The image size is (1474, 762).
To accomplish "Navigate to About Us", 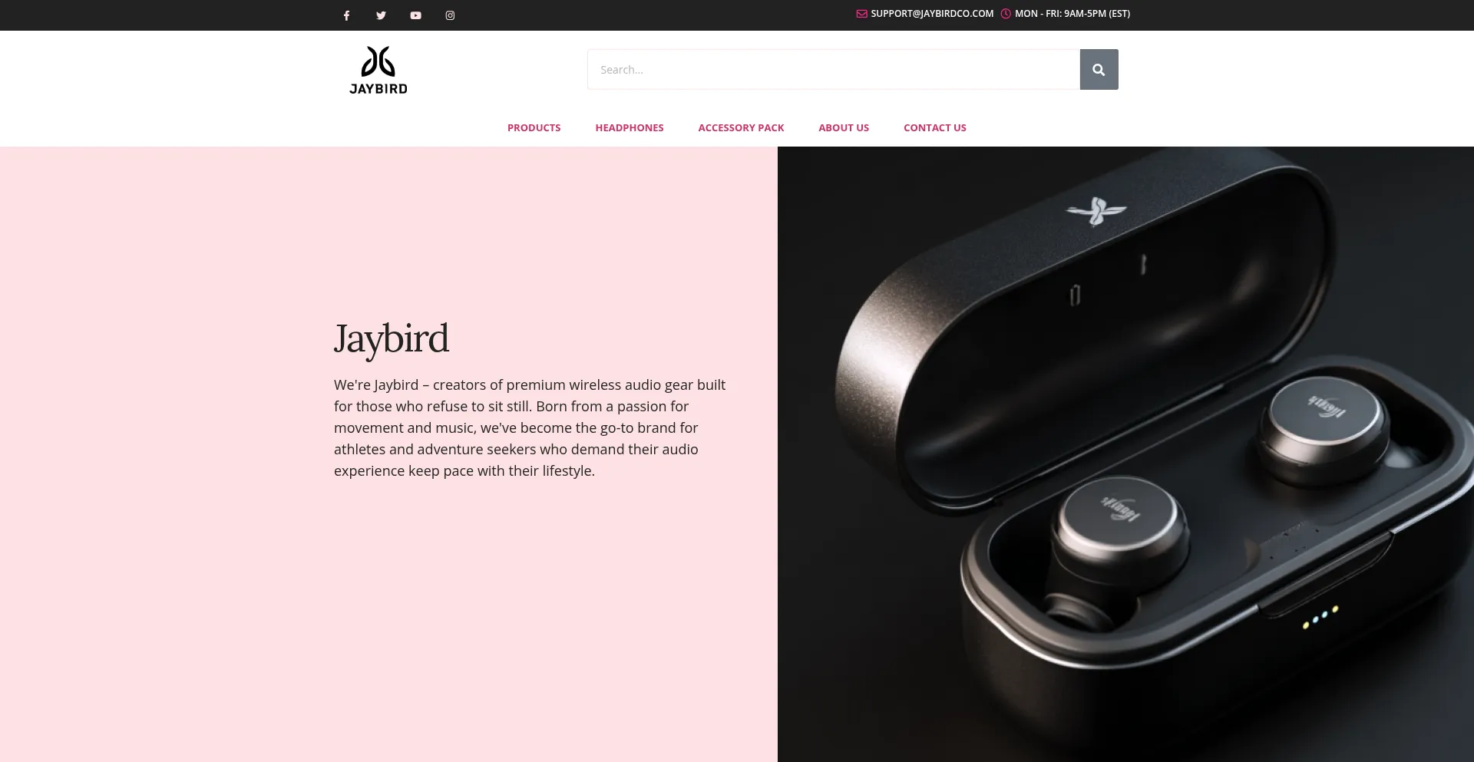I will pos(844,128).
